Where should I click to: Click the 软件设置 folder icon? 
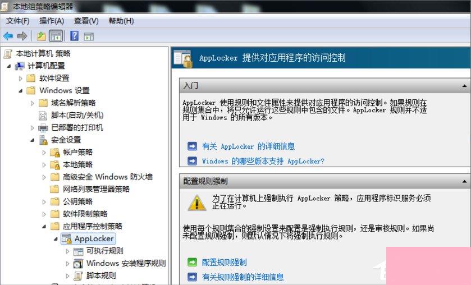(x=31, y=79)
